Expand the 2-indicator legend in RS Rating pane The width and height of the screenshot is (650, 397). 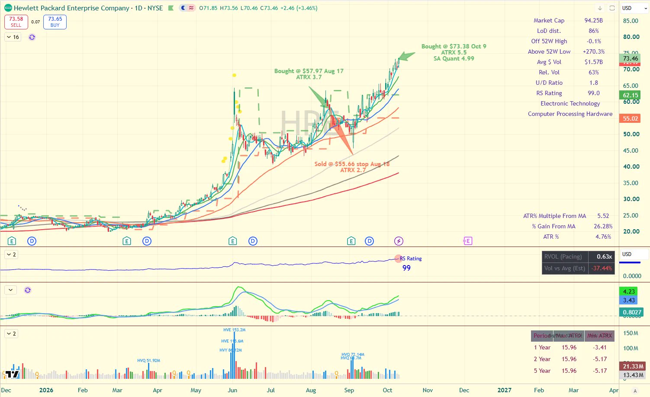click(x=11, y=255)
